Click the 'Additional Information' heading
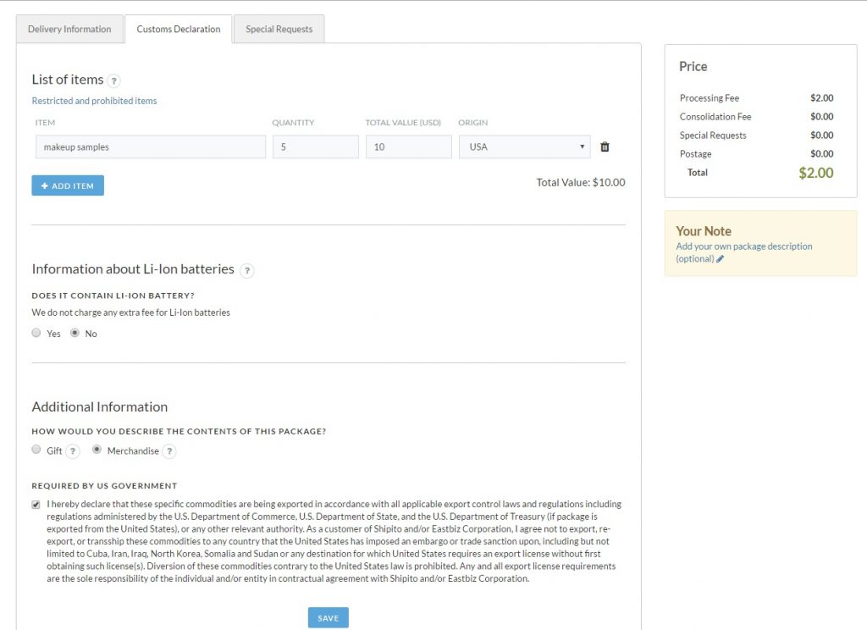Viewport: 867px width, 630px height. coord(100,406)
